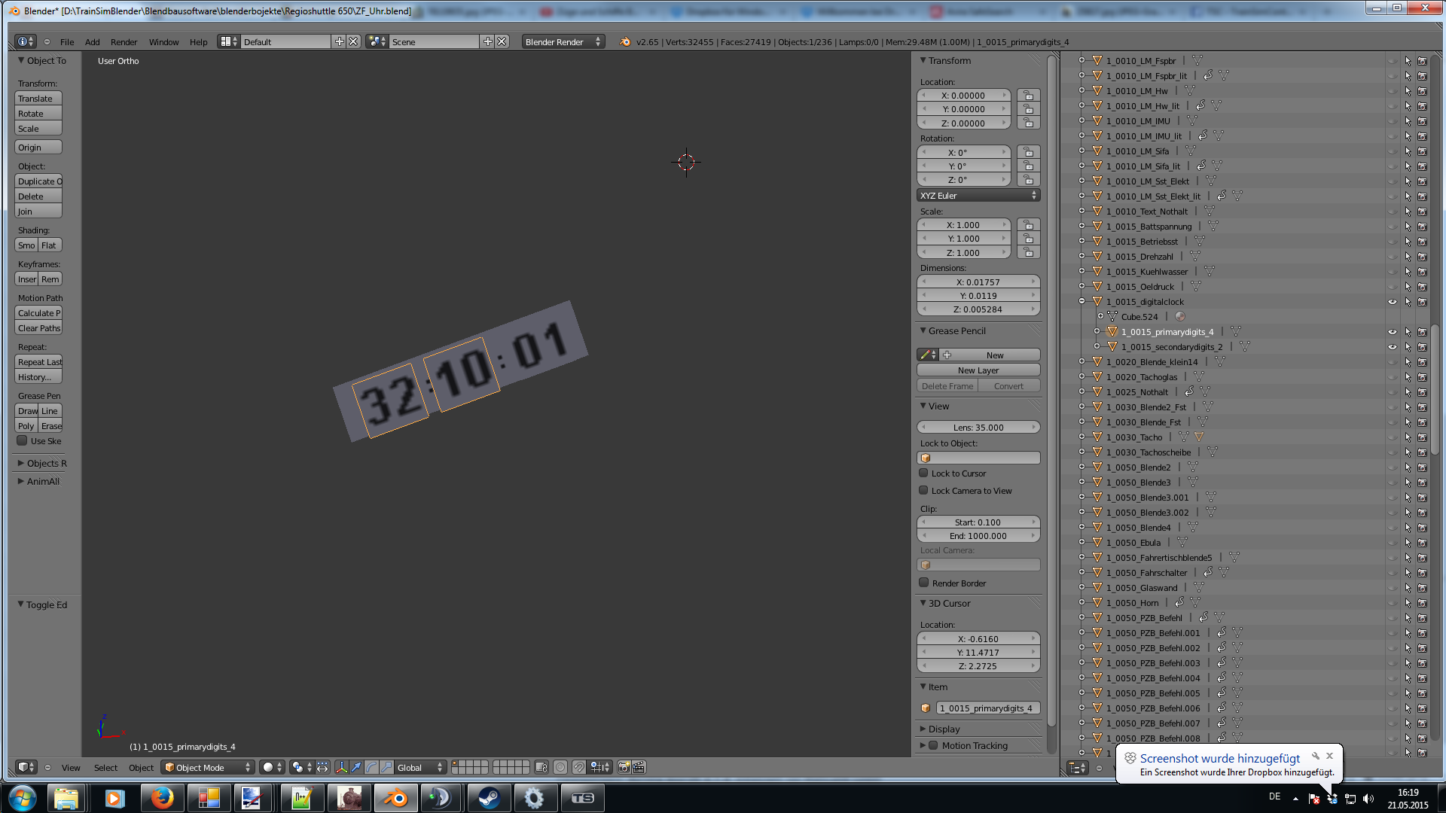Viewport: 1446px width, 813px height.
Task: Open the XYZ Euler rotation mode dropdown
Action: (x=978, y=196)
